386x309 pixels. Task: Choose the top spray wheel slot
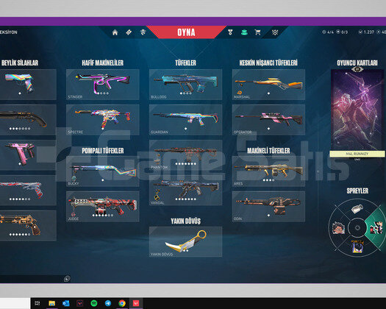(357, 209)
